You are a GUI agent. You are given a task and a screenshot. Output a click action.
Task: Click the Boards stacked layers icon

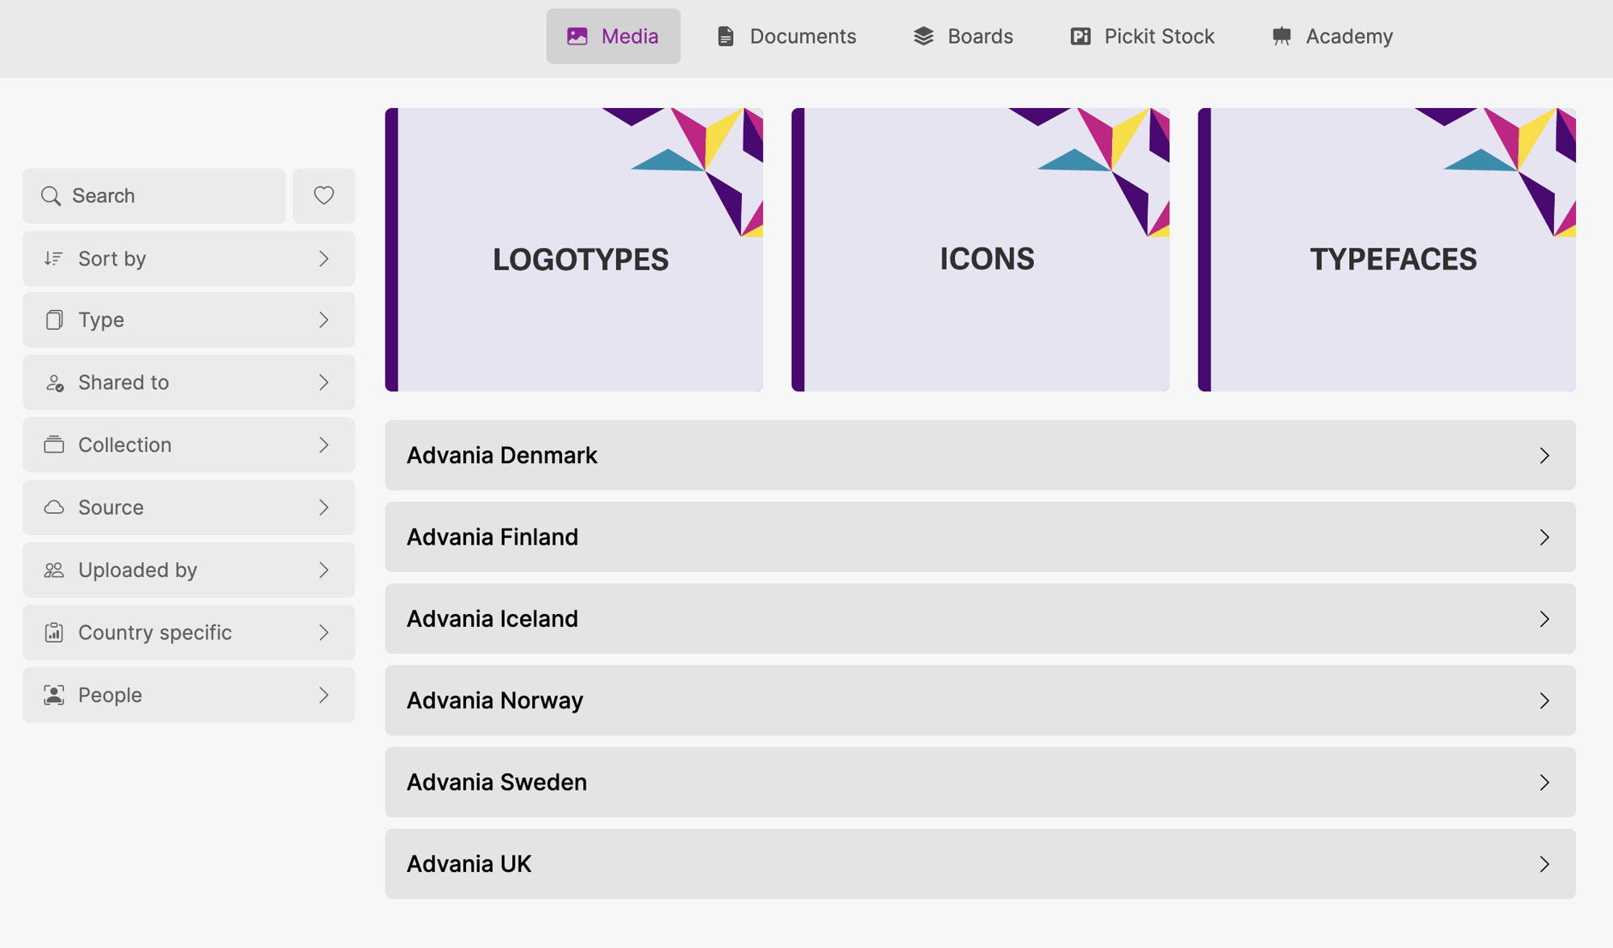point(923,36)
